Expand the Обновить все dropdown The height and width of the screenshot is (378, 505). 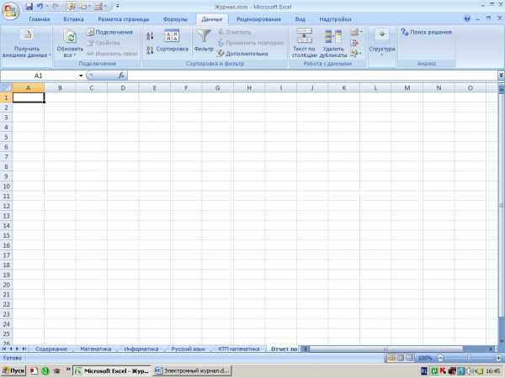[x=71, y=55]
